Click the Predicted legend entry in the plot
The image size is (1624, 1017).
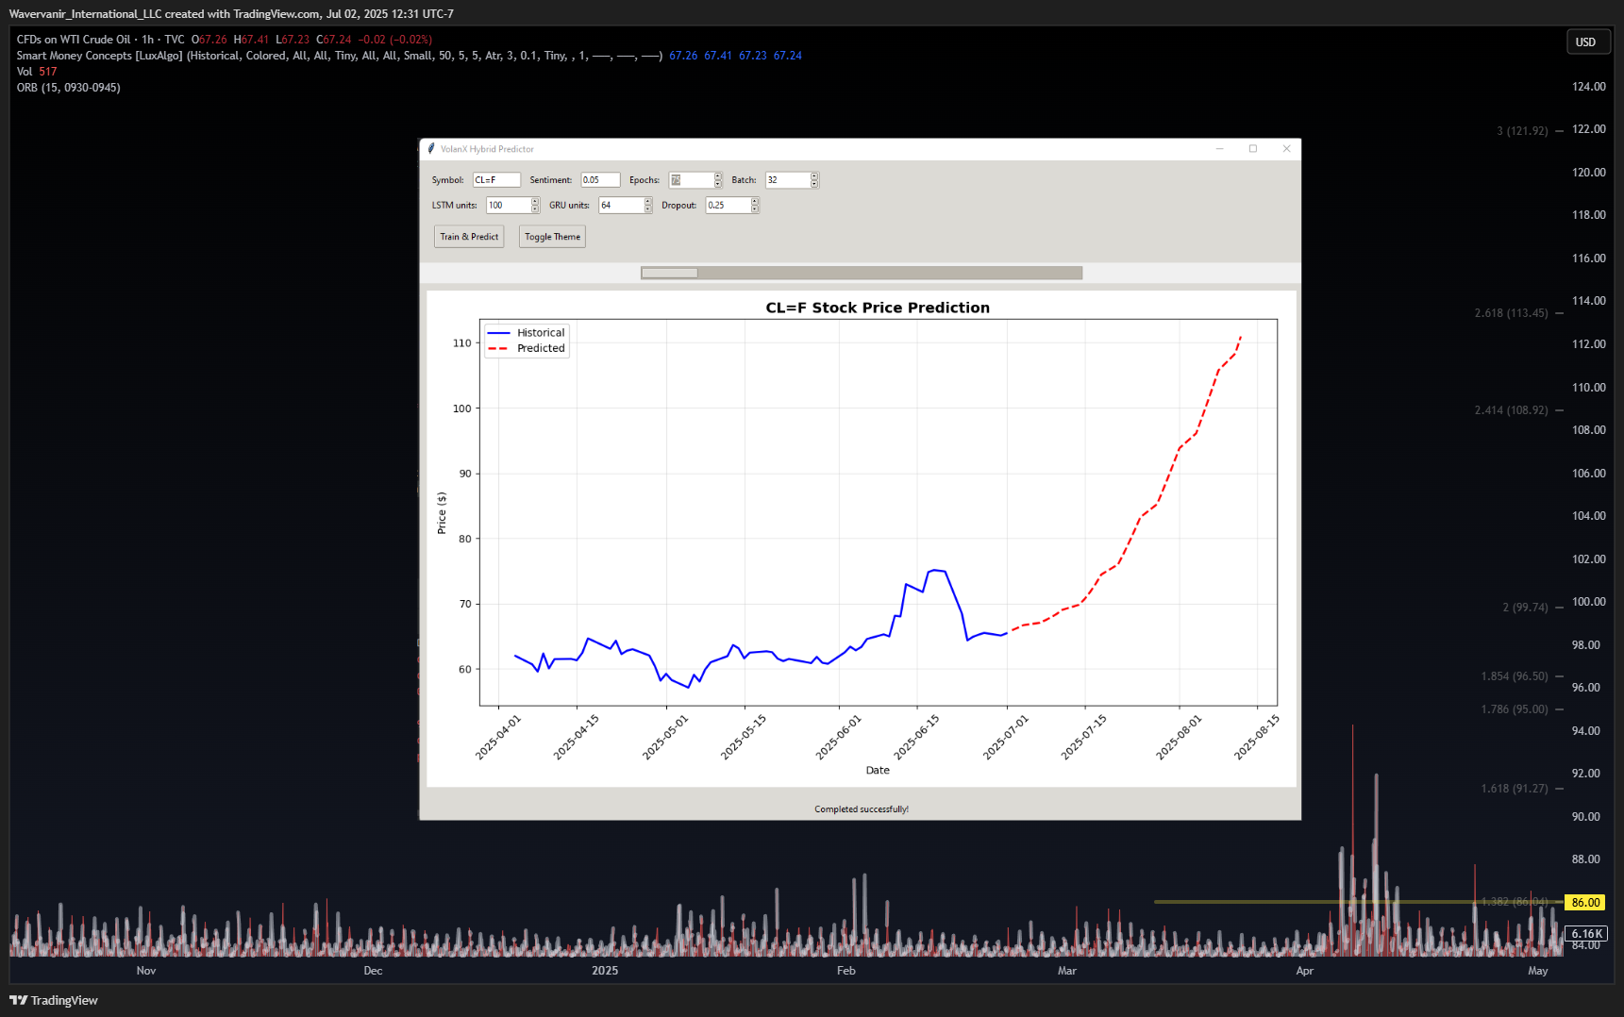pyautogui.click(x=527, y=348)
